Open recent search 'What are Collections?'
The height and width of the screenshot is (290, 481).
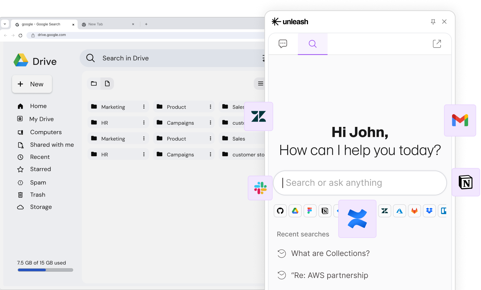coord(330,253)
